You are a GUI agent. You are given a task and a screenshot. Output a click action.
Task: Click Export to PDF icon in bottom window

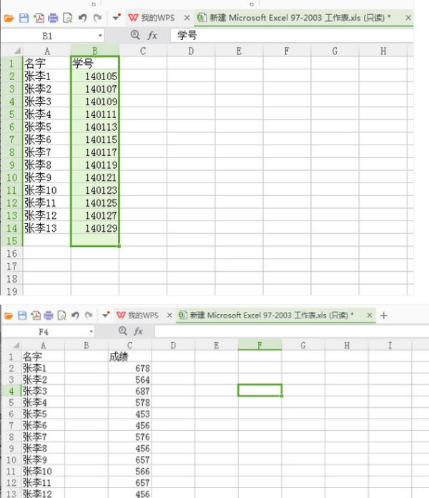(x=36, y=316)
